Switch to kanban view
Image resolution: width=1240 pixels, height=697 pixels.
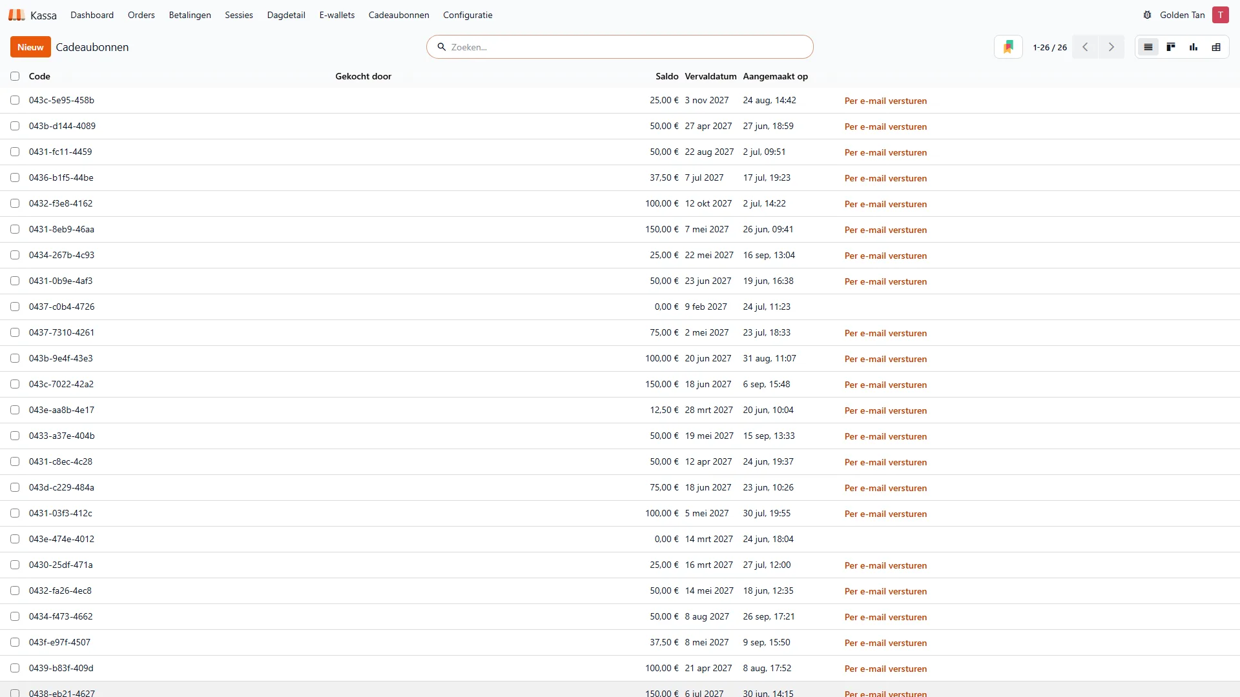click(1170, 47)
